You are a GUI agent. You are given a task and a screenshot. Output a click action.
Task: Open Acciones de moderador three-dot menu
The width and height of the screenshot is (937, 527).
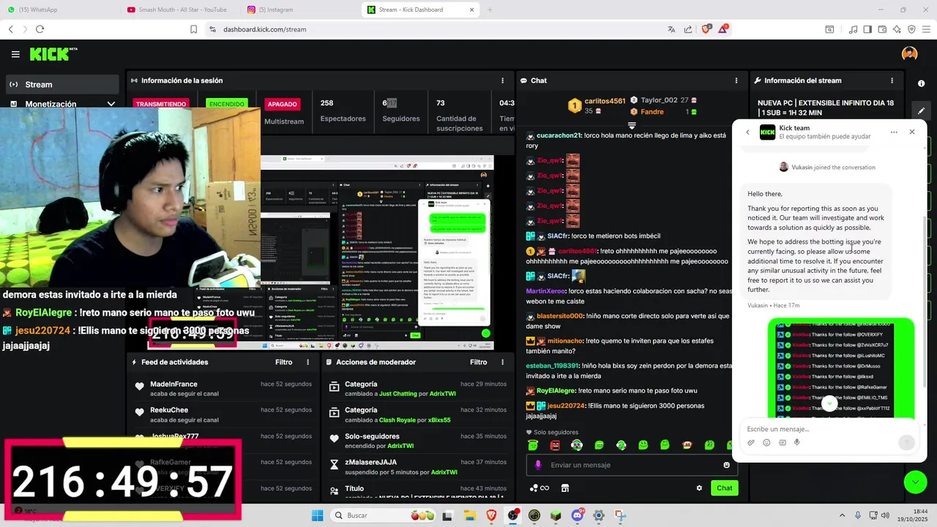[x=502, y=362]
